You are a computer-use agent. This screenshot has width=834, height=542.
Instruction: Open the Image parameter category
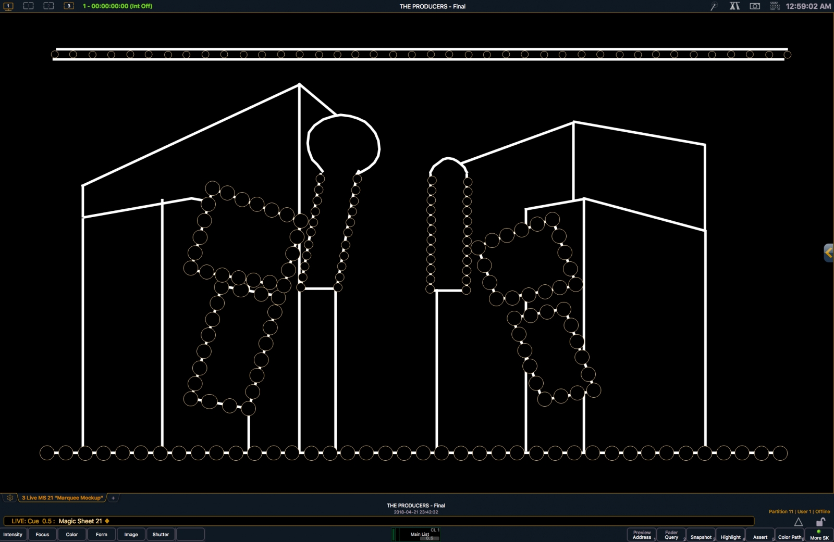coord(131,535)
